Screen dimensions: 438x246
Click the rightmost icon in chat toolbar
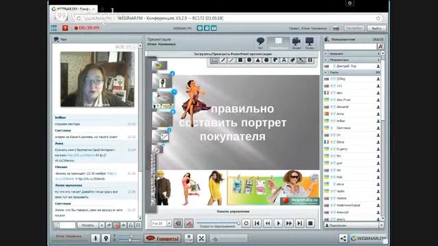(138, 225)
